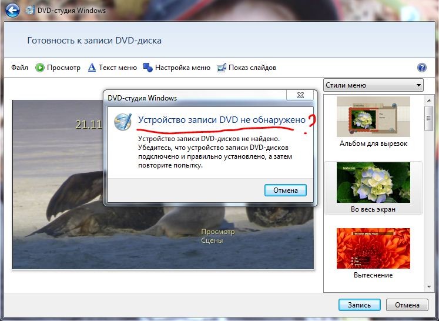Viewport: 439px width, 321px height.
Task: Click Сцены link in the preview
Action: [x=212, y=240]
